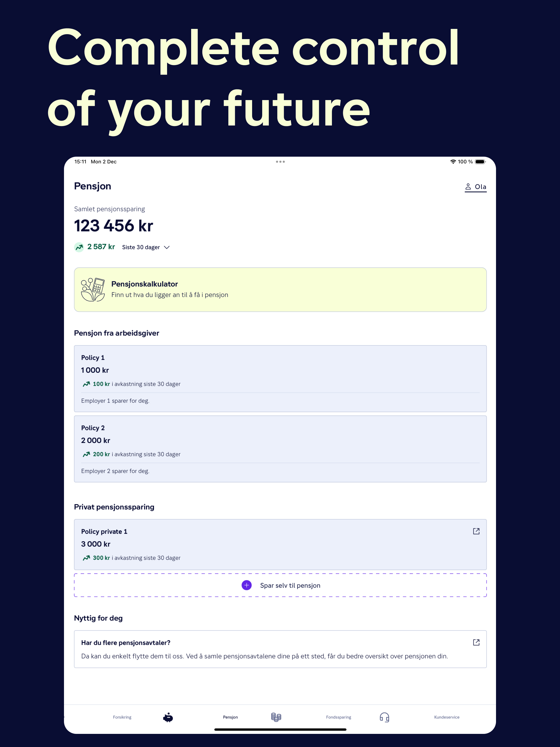560x747 pixels.
Task: Switch to the Forsikring tab
Action: click(122, 717)
